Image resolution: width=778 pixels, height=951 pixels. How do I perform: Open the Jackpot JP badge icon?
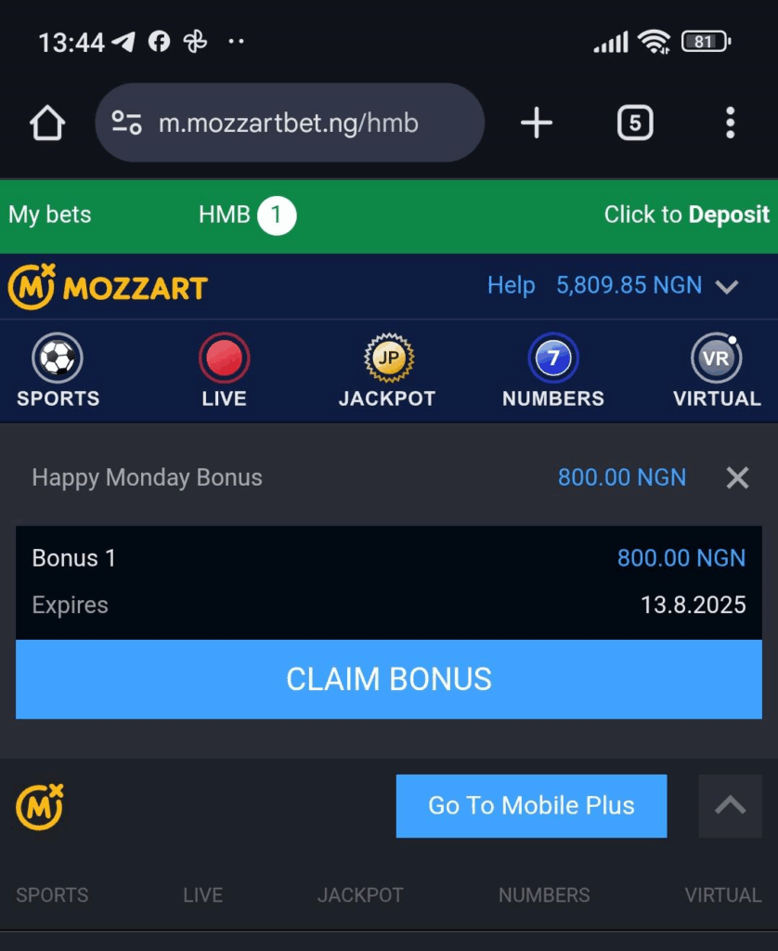pos(389,358)
